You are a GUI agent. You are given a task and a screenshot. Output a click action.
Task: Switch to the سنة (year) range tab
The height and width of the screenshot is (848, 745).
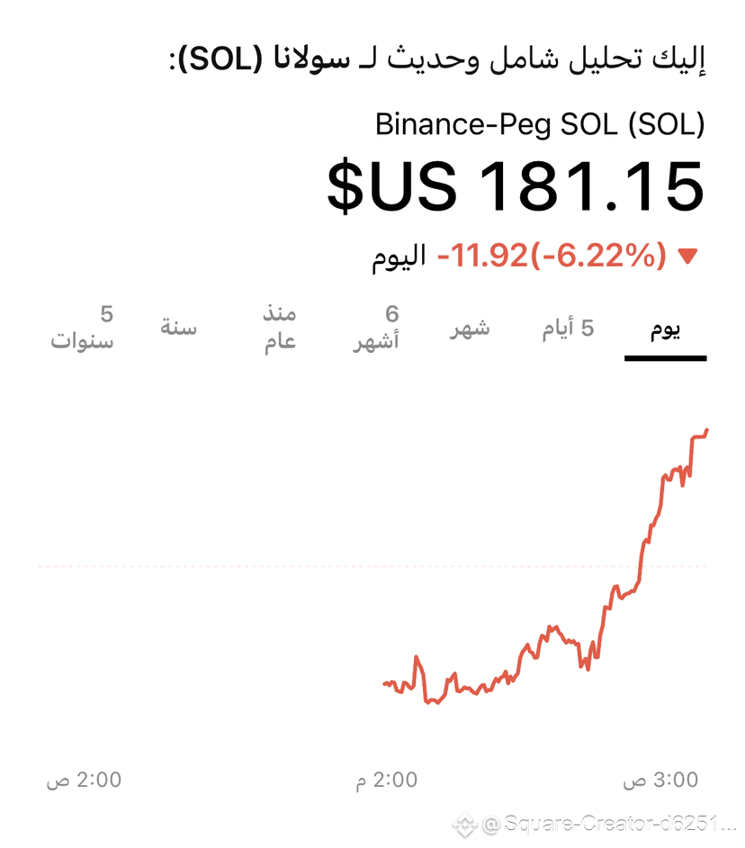(178, 327)
